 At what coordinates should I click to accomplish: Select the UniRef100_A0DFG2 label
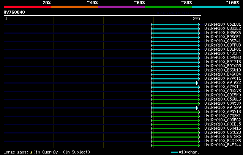click(222, 120)
